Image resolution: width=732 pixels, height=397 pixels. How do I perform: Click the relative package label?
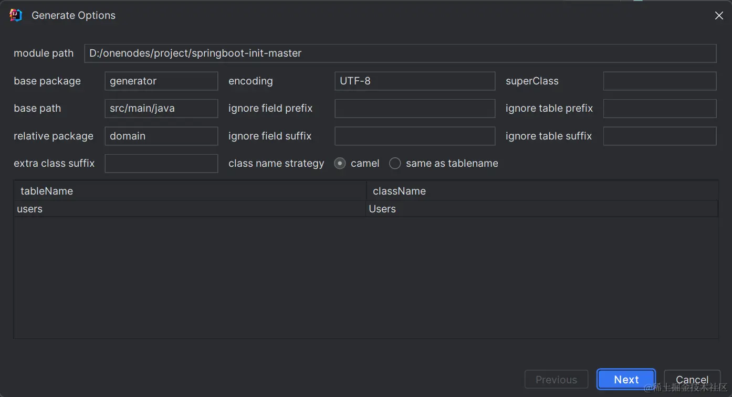(x=54, y=136)
